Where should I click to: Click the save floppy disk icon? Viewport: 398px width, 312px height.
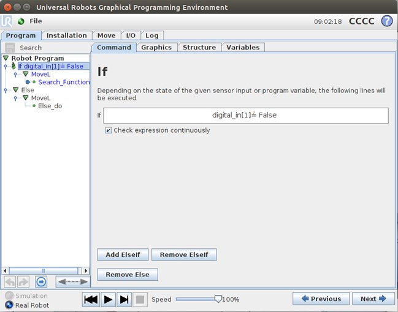pos(10,48)
